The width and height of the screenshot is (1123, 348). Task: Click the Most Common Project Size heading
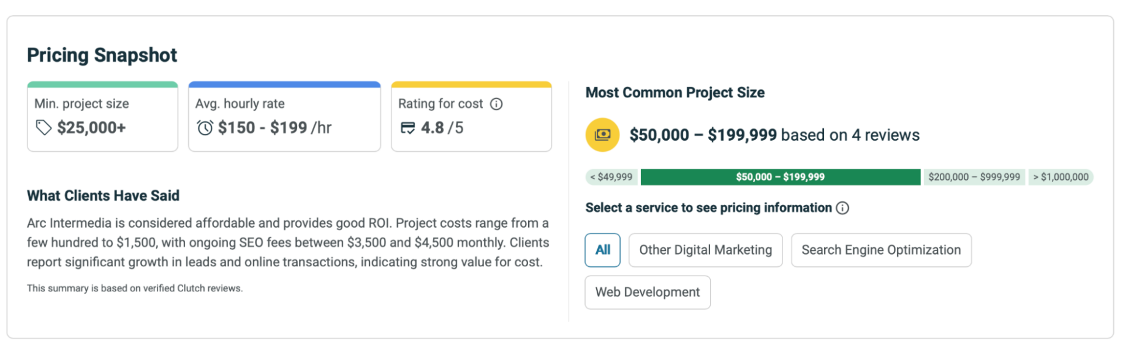click(x=675, y=92)
